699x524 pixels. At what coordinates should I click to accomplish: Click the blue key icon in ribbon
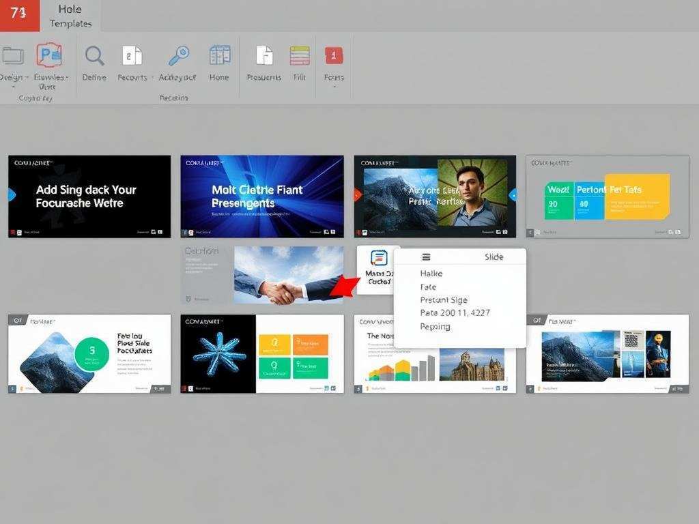(178, 55)
